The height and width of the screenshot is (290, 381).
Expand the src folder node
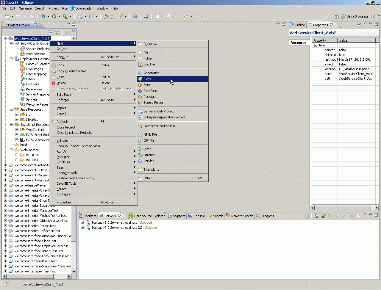point(17,115)
